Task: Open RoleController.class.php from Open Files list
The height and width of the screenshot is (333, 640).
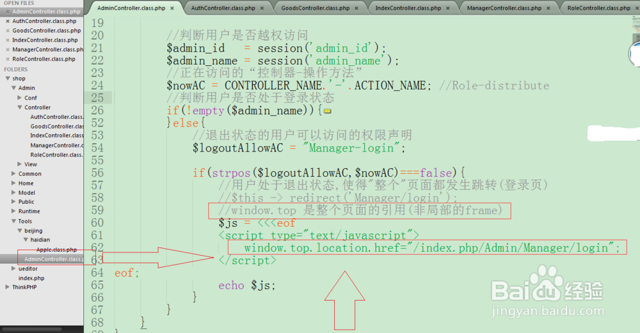Action: click(44, 59)
